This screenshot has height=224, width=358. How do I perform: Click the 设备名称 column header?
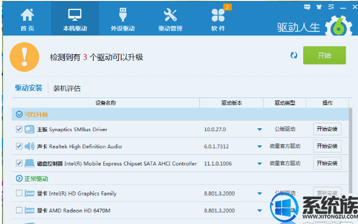coord(106,103)
